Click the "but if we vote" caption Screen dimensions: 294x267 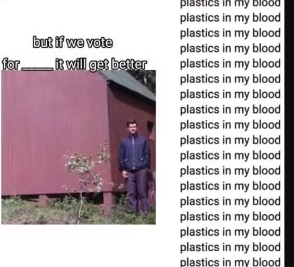pyautogui.click(x=73, y=42)
